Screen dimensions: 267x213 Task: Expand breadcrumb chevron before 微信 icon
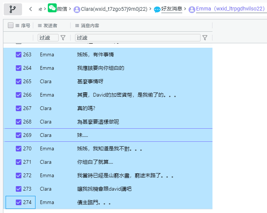45,9
